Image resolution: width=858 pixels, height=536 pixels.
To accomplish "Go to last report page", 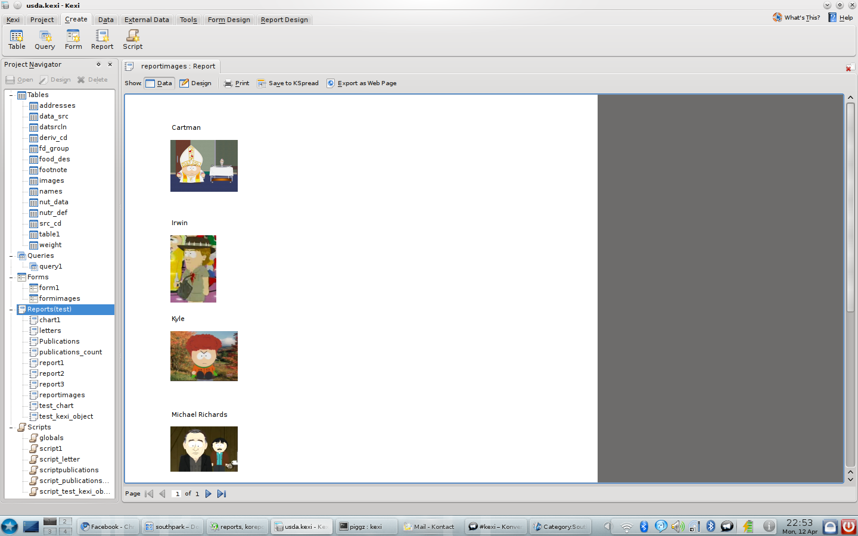I will (x=222, y=494).
